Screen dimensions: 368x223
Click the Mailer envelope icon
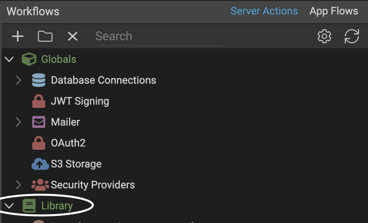click(39, 122)
